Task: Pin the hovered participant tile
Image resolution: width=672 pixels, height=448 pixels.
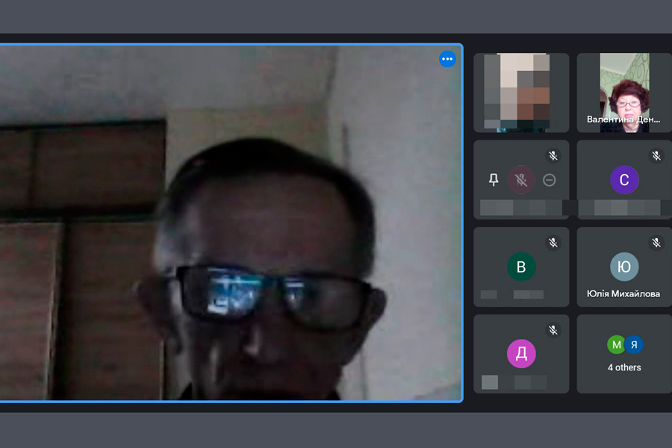Action: point(494,180)
